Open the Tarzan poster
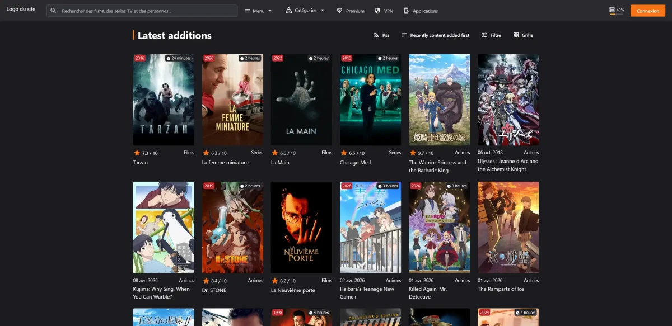Screen dimensions: 672x326 pyautogui.click(x=164, y=100)
